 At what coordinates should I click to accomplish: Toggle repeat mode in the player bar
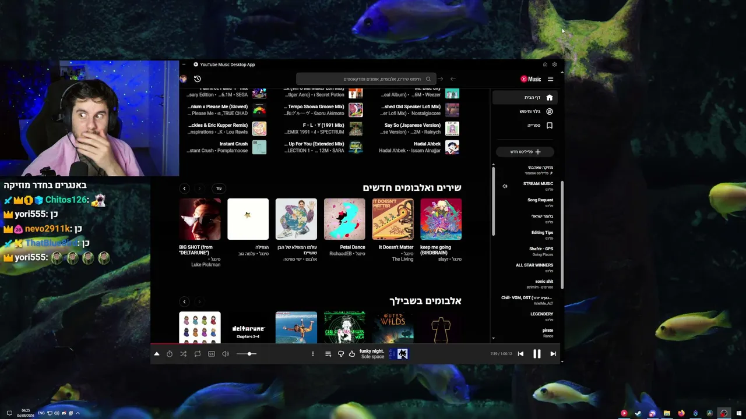[x=198, y=354]
